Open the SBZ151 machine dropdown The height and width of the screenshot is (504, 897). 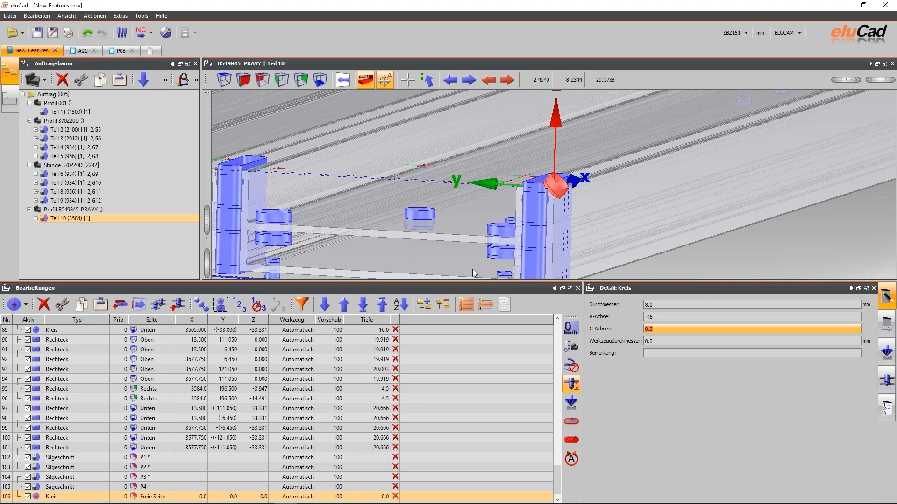pyautogui.click(x=735, y=33)
